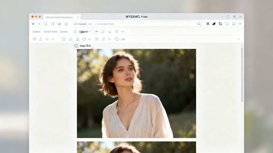
Task: Open the menu between Steps and Sebes
Action: tap(50, 32)
